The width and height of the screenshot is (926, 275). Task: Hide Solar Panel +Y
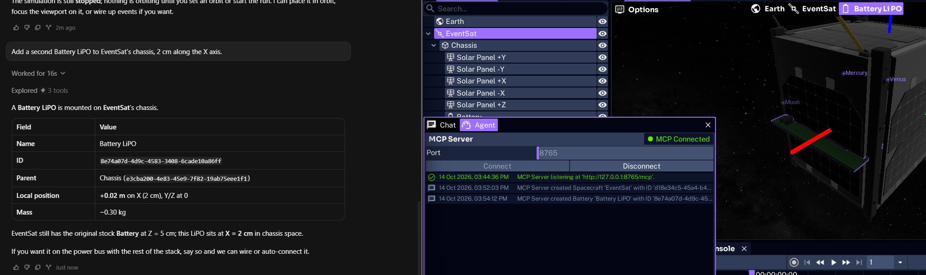click(x=603, y=57)
